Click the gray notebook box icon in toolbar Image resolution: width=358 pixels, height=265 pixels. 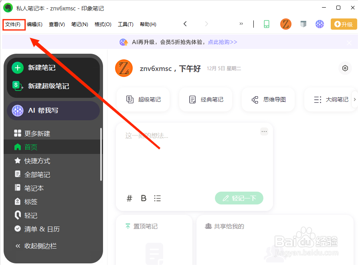pos(303,24)
